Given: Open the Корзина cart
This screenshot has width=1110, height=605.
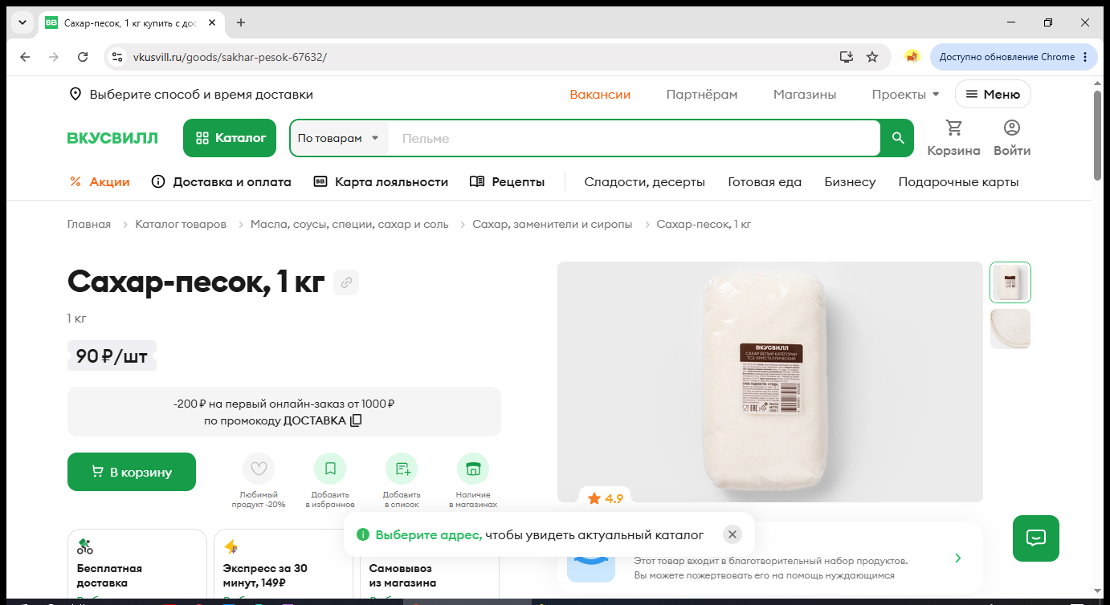Looking at the screenshot, I should coord(953,138).
